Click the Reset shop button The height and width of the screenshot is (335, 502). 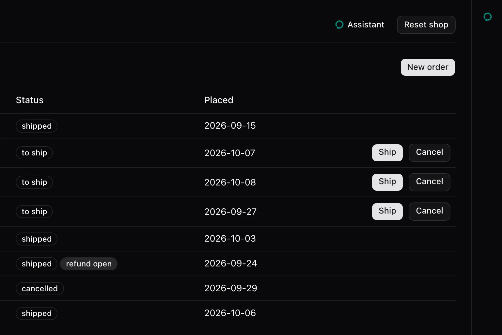coord(426,25)
